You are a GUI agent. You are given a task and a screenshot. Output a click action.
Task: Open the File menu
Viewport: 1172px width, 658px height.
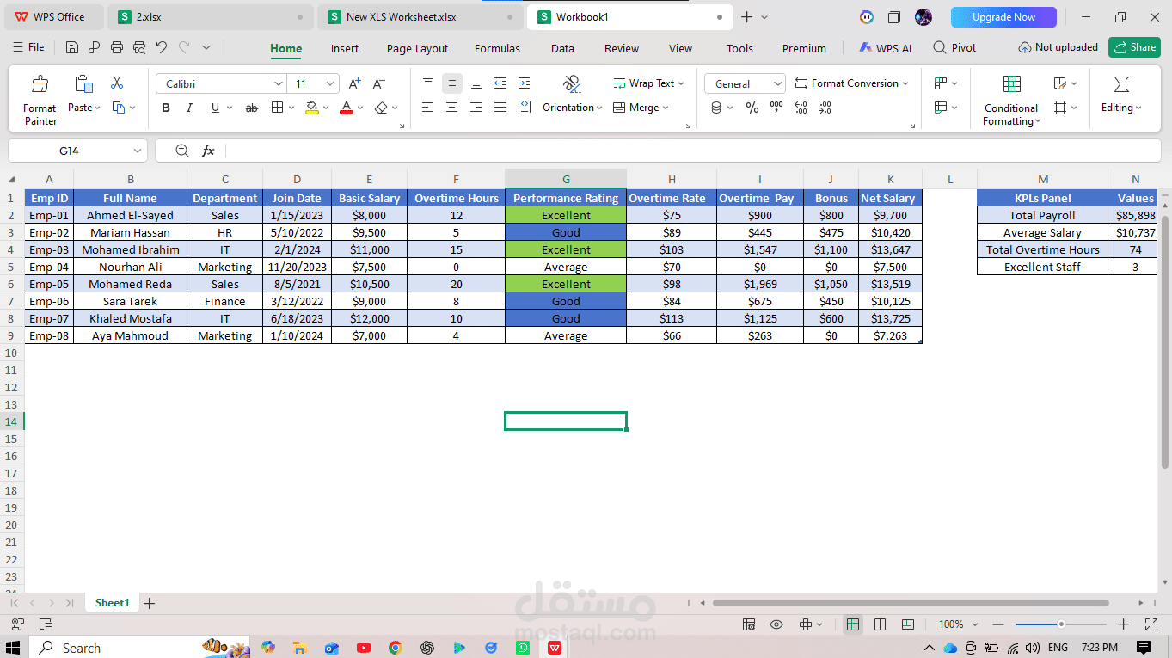pos(28,47)
